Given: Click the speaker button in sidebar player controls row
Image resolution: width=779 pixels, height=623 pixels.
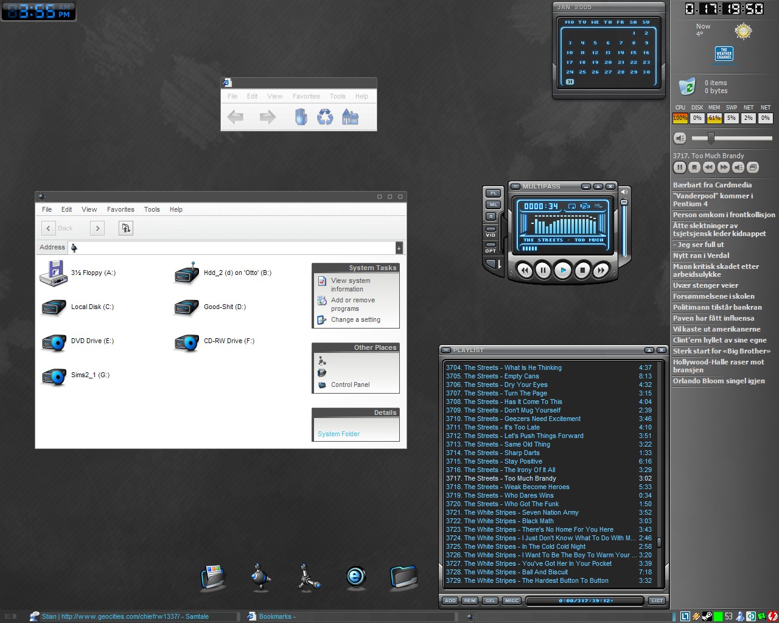Looking at the screenshot, I should click(738, 167).
